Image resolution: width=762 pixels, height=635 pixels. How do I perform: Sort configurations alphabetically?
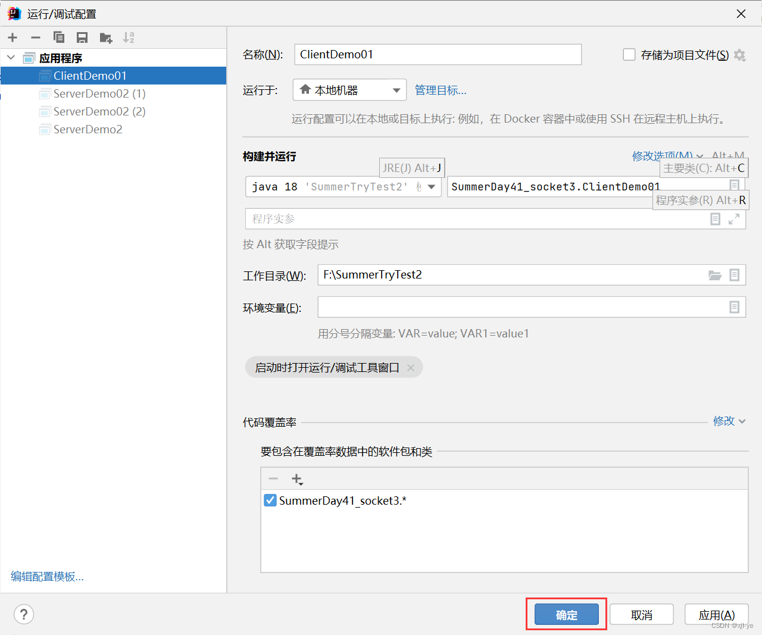129,37
